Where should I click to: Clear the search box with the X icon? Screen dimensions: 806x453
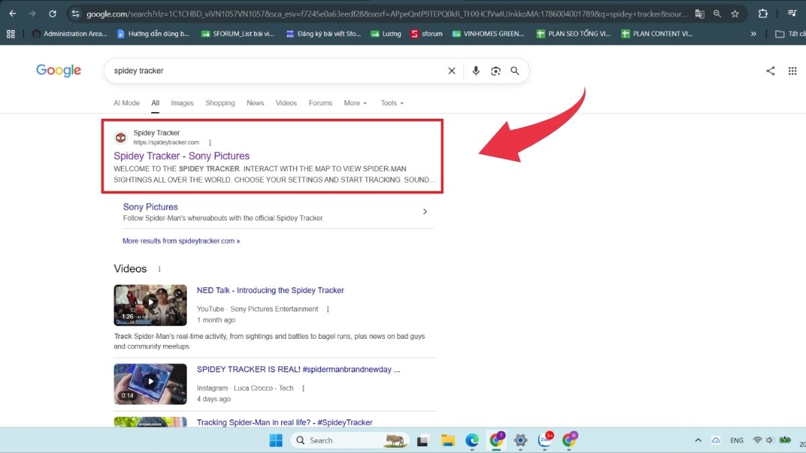point(451,70)
